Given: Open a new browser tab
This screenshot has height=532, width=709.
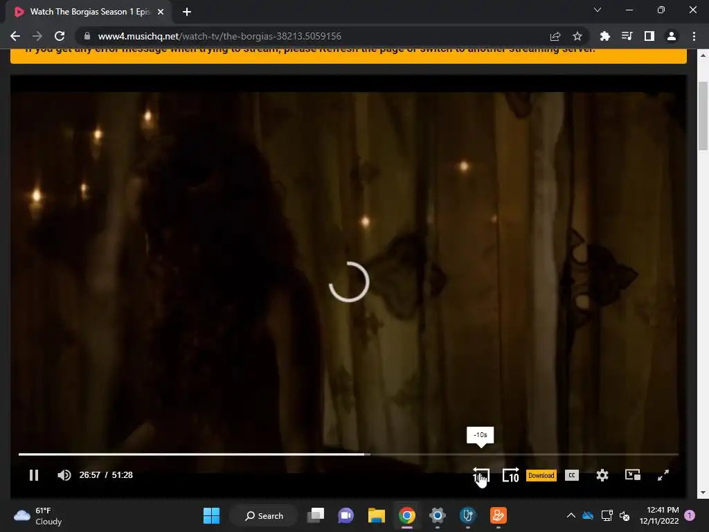Looking at the screenshot, I should (187, 12).
